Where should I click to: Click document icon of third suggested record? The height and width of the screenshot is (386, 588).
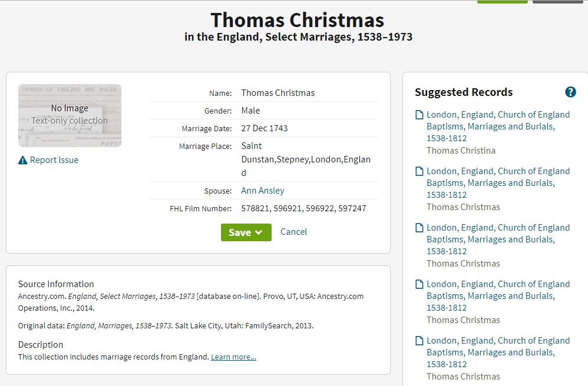tap(419, 228)
